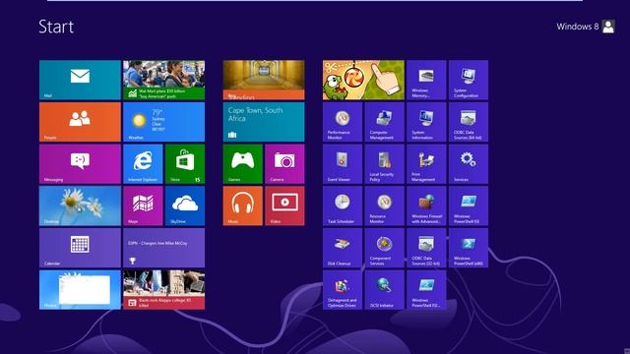Launch Task Scheduler tile

tap(343, 206)
